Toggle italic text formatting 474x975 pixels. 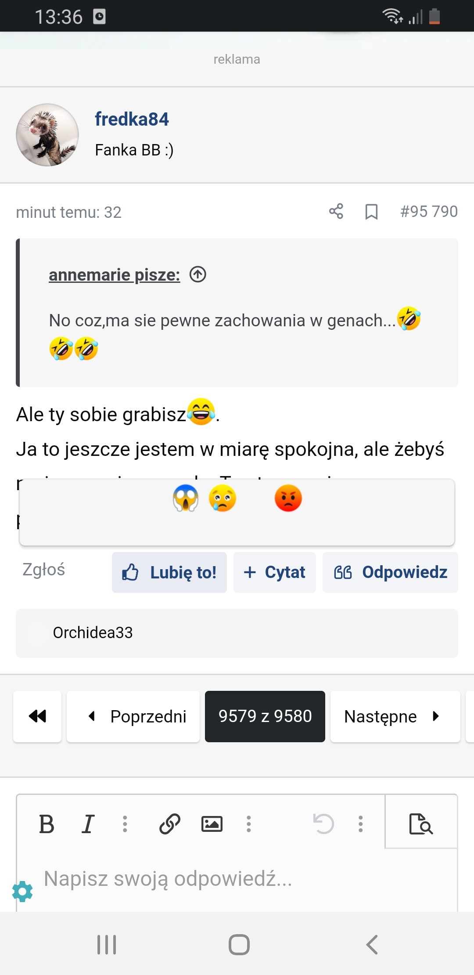(x=88, y=823)
